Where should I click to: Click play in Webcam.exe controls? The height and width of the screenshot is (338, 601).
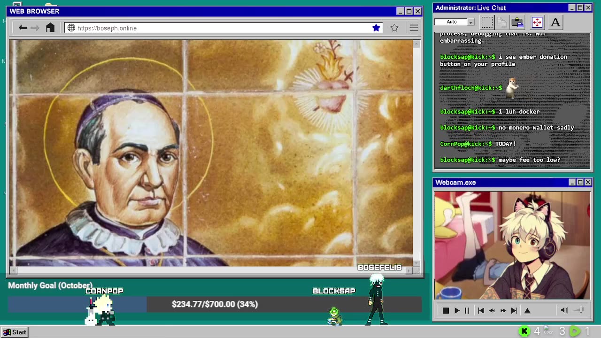click(457, 310)
